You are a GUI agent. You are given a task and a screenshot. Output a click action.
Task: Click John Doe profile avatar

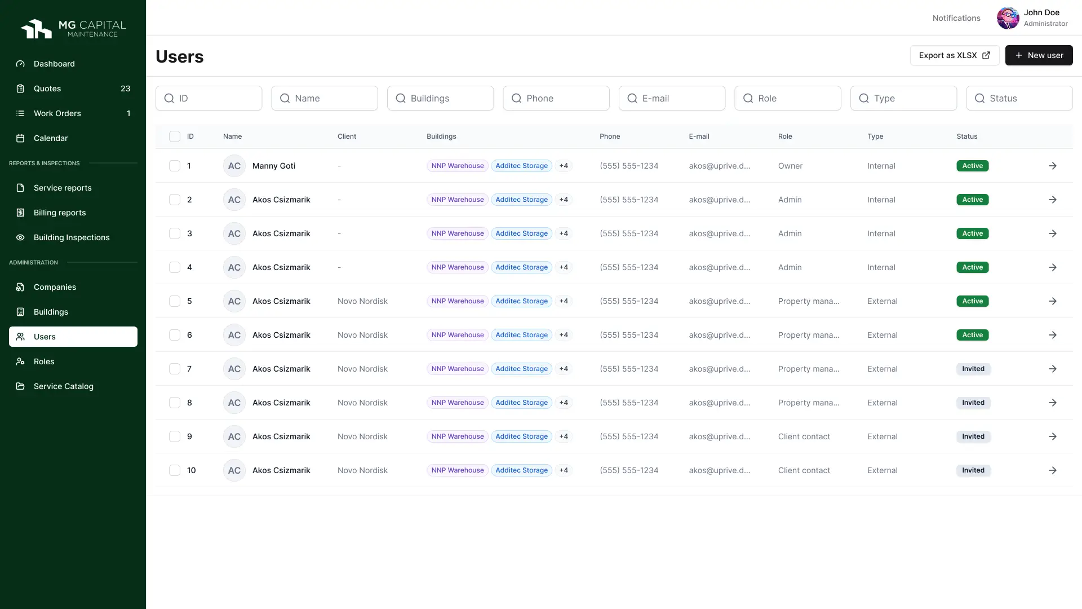click(1008, 18)
